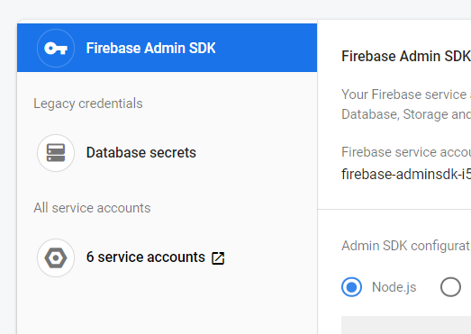Screen dimensions: 471x334
Task: Click the firebase-adminsdk service account email text
Action: [406, 175]
